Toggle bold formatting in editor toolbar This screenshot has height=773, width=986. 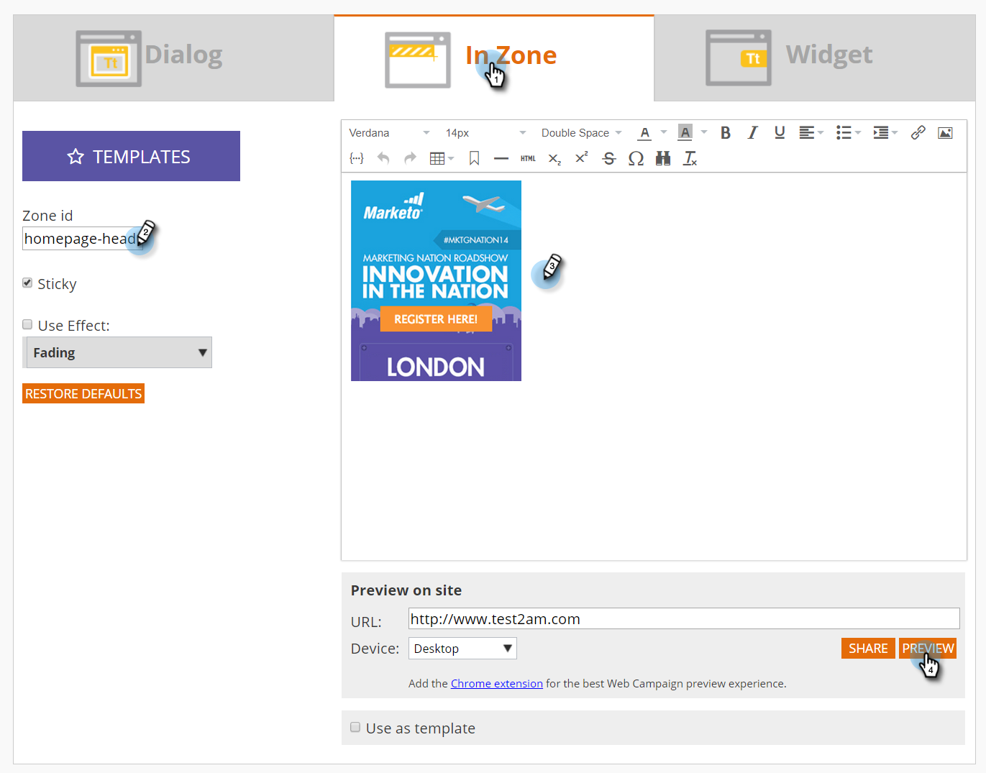(x=726, y=133)
